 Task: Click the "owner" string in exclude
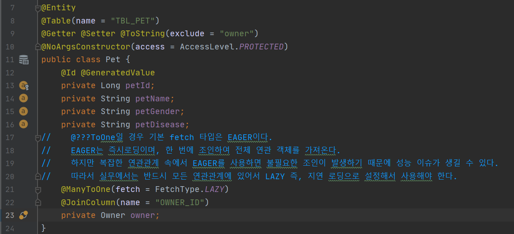click(x=237, y=33)
